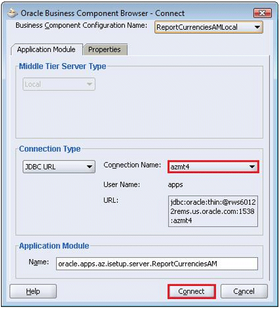Click the 'Business Component Configuration Name:' label
This screenshot has height=309, width=280.
tap(81, 25)
